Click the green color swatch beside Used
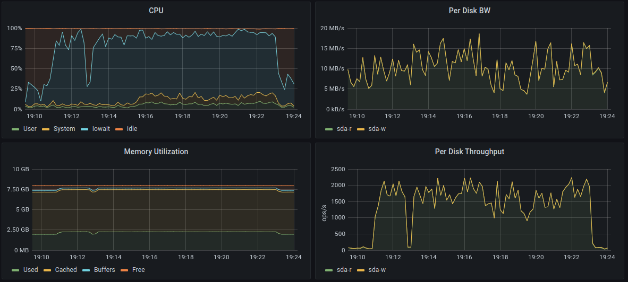The height and width of the screenshot is (282, 628). pyautogui.click(x=15, y=270)
